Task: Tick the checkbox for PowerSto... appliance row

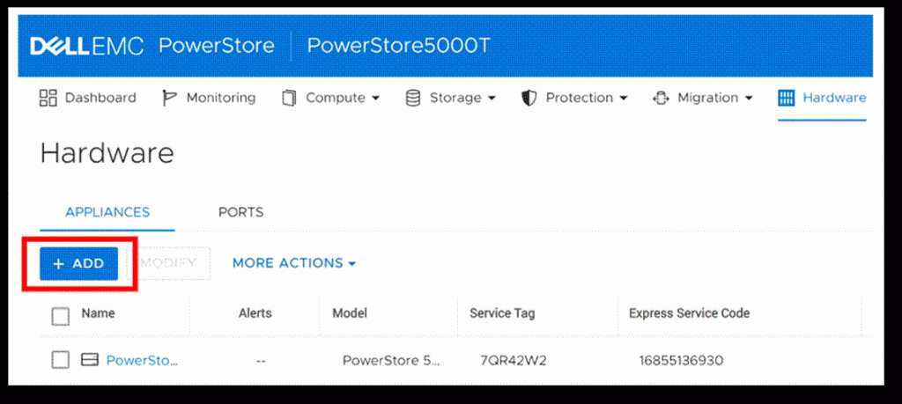Action: point(61,360)
